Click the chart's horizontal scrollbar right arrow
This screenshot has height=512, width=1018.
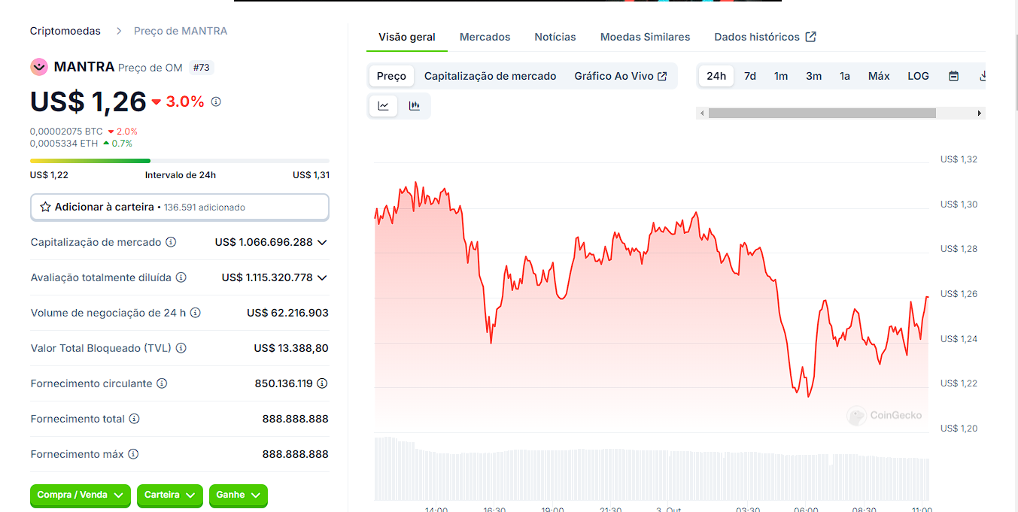(x=980, y=113)
